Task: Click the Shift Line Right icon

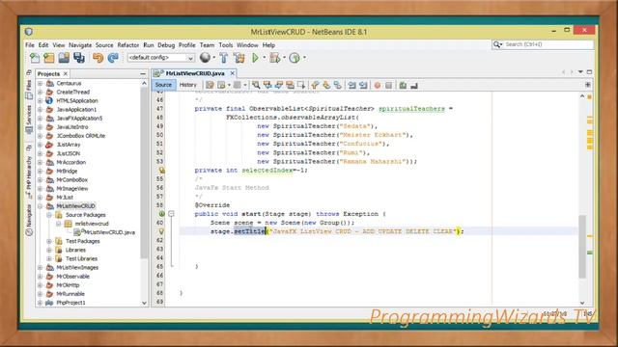Action: tap(363, 85)
